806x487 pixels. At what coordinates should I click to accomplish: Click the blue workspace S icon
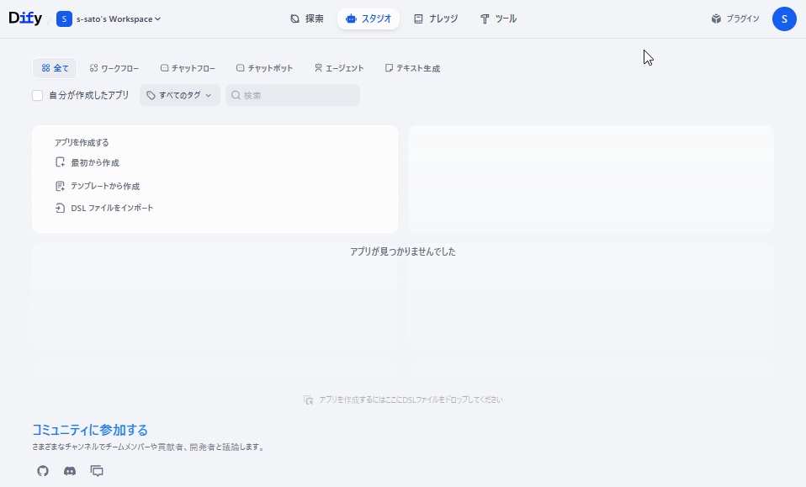[64, 19]
